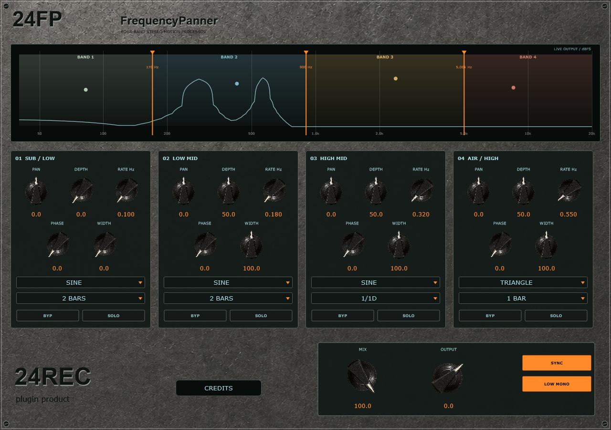Click the Sub/Low RATE Hz knob
This screenshot has height=430, width=611.
point(126,191)
